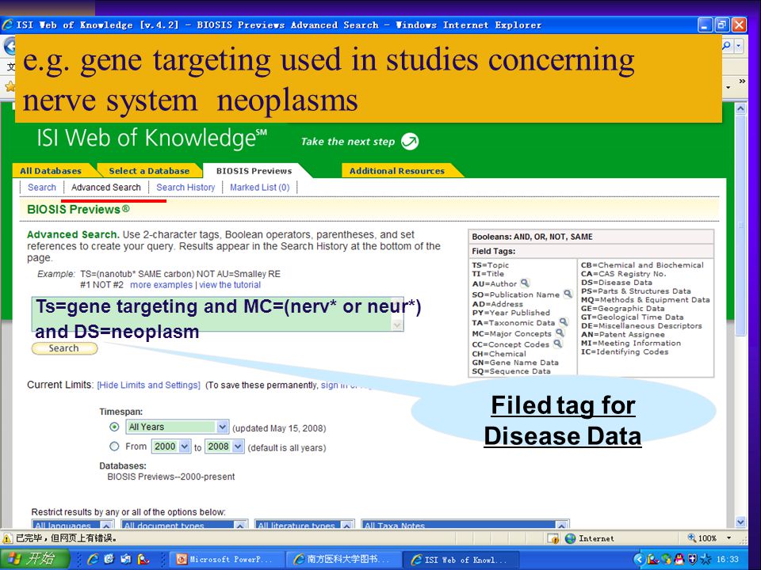The image size is (761, 570).
Task: Expand hidden system tray icons arrow
Action: [639, 560]
